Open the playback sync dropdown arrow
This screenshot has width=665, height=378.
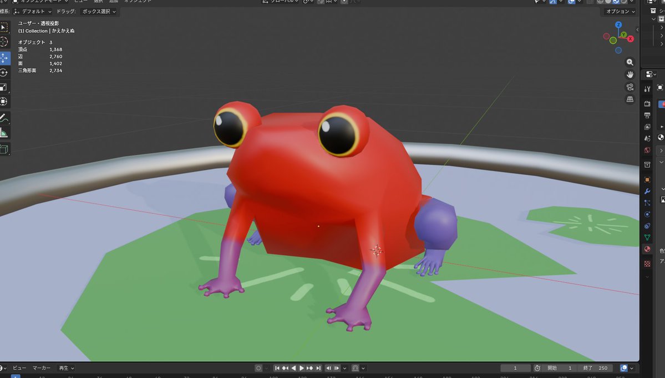tap(345, 368)
